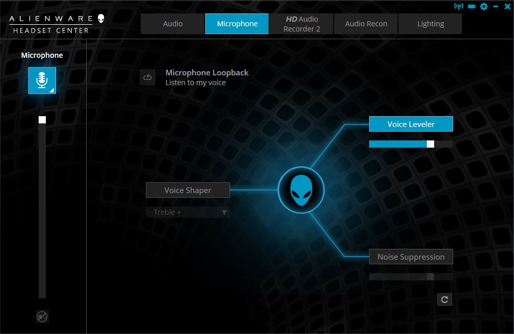
Task: Click the Listen to my voice text
Action: [195, 83]
